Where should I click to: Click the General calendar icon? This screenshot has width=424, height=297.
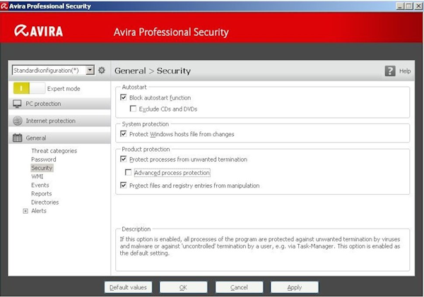tap(18, 138)
